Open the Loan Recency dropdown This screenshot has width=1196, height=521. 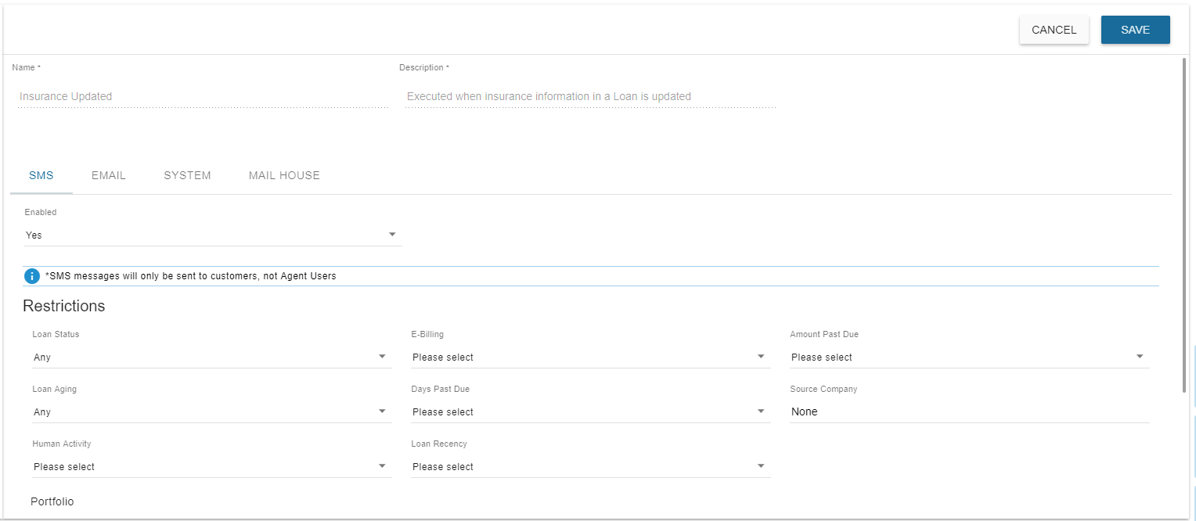coord(590,466)
